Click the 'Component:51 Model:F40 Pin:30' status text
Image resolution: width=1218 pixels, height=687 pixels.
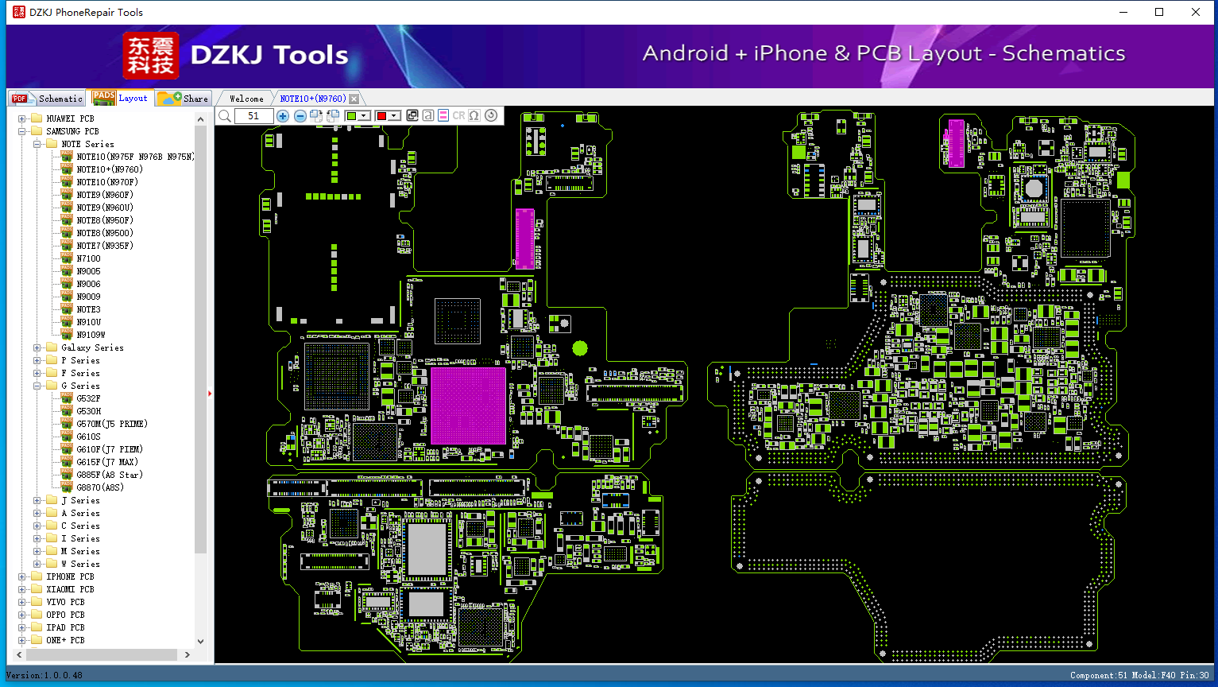click(x=1139, y=675)
